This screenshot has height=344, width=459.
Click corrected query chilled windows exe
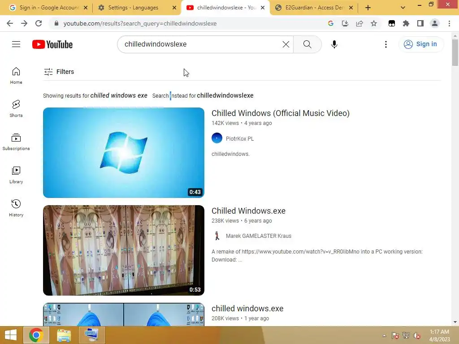[118, 95]
